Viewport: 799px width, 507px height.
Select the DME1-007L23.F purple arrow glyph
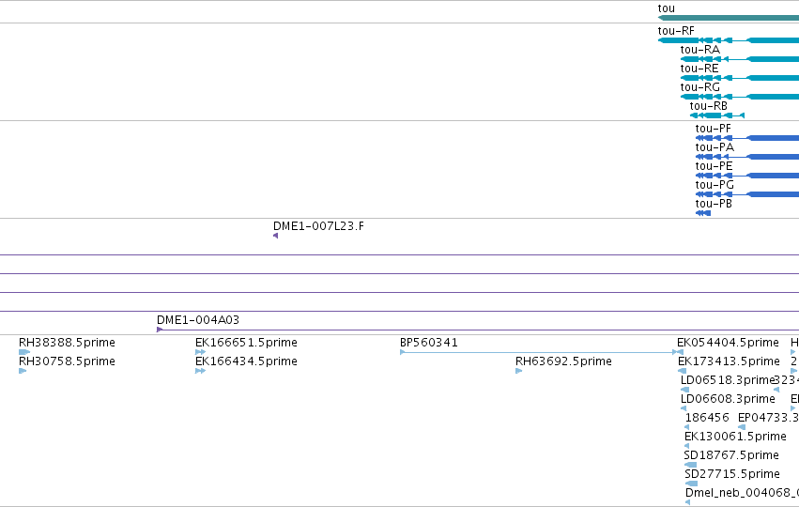pyautogui.click(x=276, y=236)
